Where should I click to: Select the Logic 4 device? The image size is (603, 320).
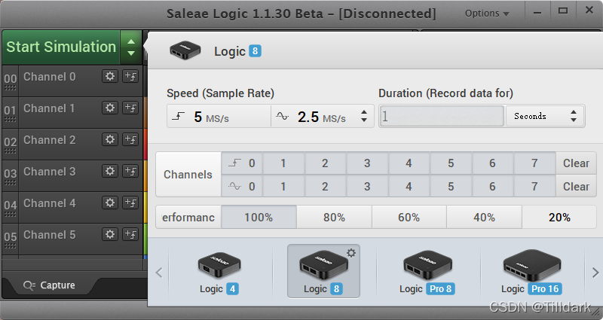[x=219, y=272]
